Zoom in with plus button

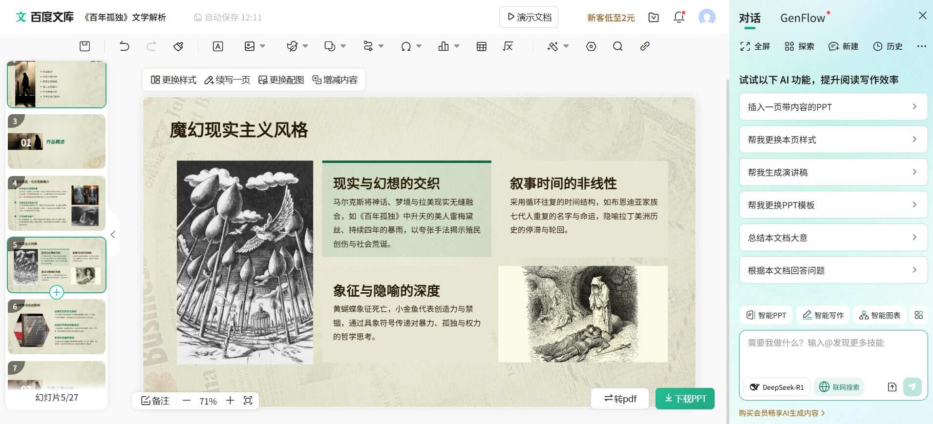(230, 401)
